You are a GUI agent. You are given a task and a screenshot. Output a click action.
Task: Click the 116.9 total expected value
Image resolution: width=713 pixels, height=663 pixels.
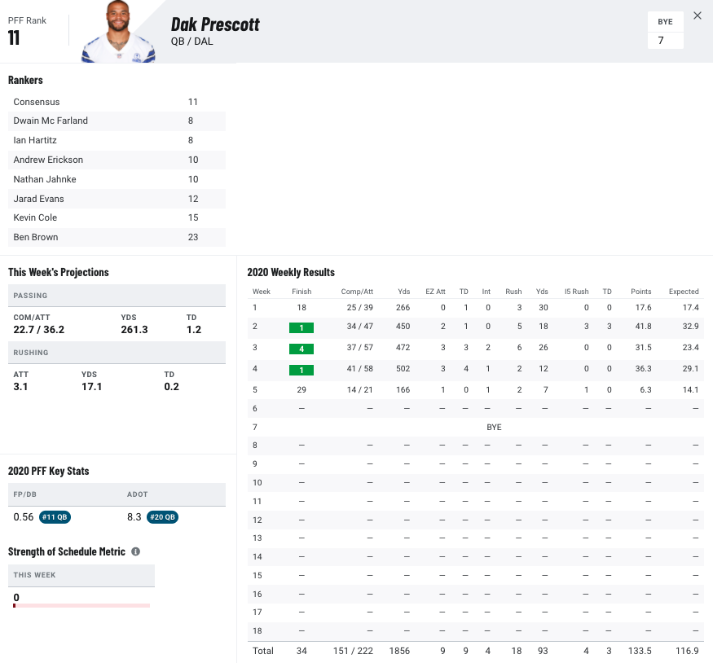coord(687,651)
